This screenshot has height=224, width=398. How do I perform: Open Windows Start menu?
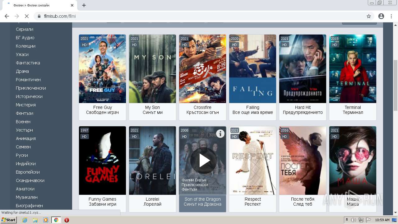[x=8, y=220]
